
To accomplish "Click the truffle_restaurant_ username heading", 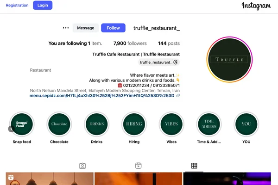I will 157,28.
